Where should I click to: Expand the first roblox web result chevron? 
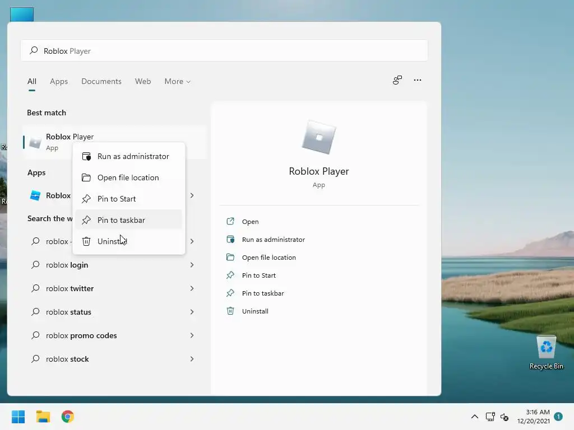tap(192, 241)
